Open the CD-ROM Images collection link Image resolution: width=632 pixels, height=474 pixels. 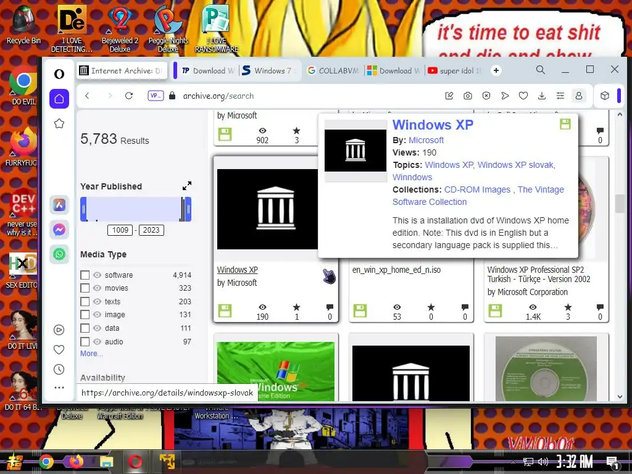[x=477, y=189]
